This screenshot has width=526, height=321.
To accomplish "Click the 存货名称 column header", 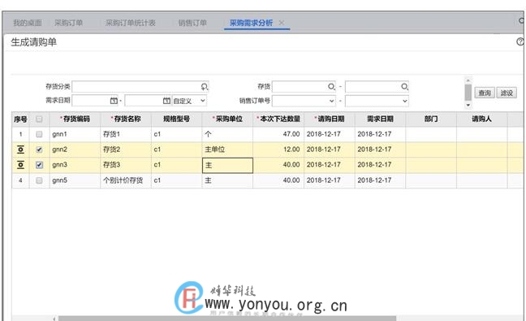I will (126, 119).
